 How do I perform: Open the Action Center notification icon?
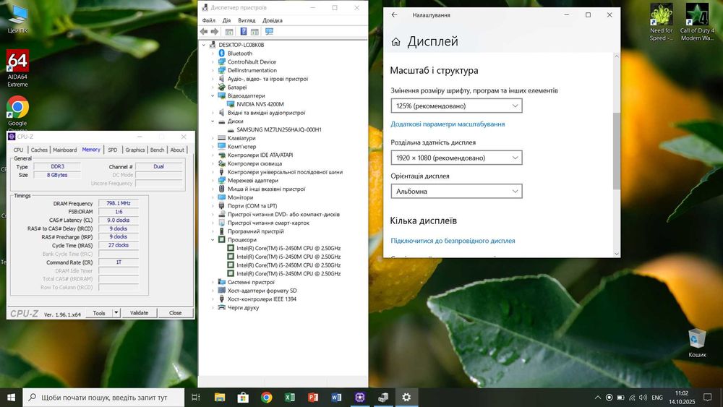click(707, 398)
